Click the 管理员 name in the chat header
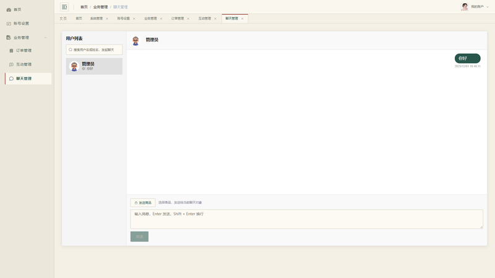Viewport: 495px width, 278px height. coord(152,40)
